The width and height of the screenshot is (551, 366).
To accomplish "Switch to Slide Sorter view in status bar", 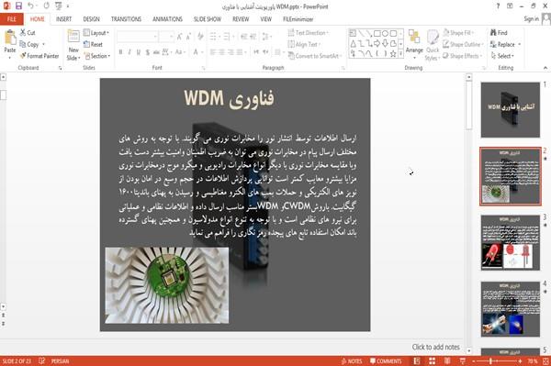I will [x=432, y=361].
